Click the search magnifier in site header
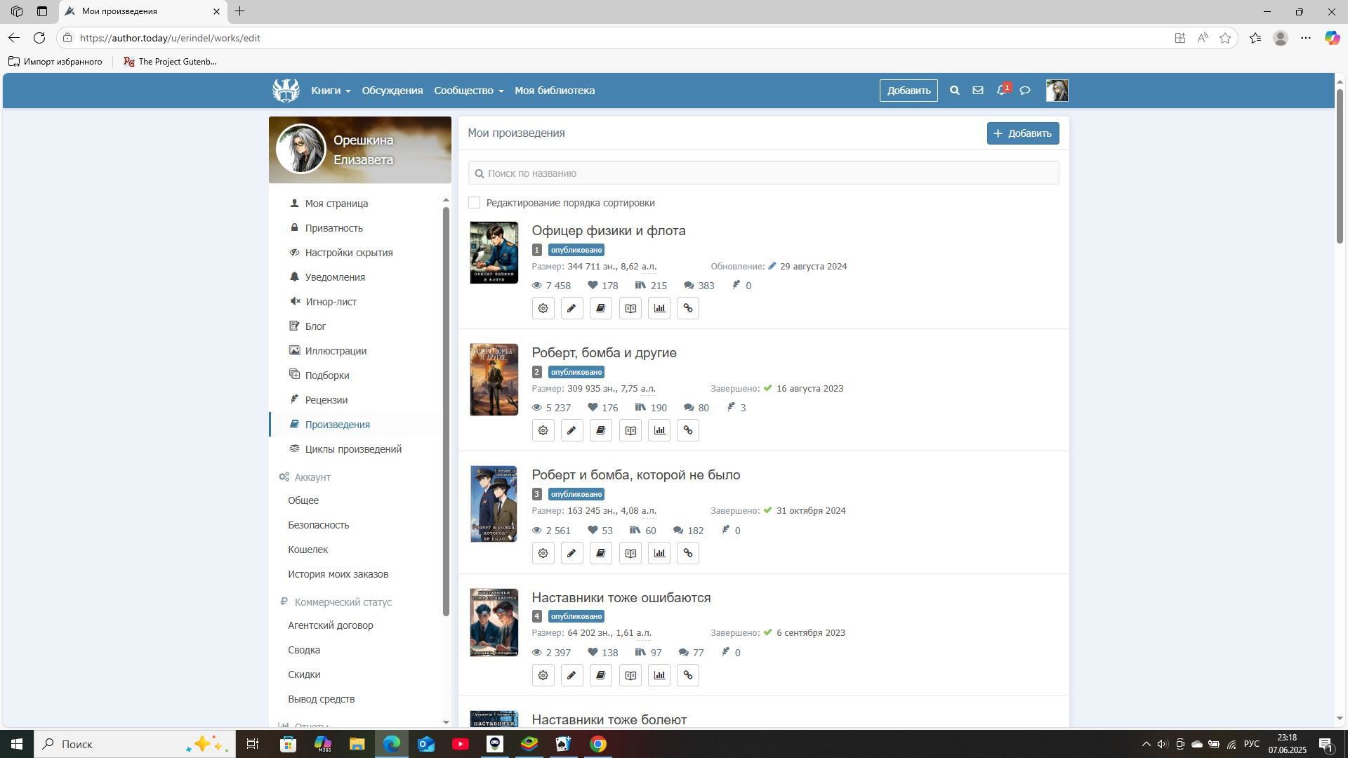This screenshot has height=758, width=1348. tap(954, 91)
